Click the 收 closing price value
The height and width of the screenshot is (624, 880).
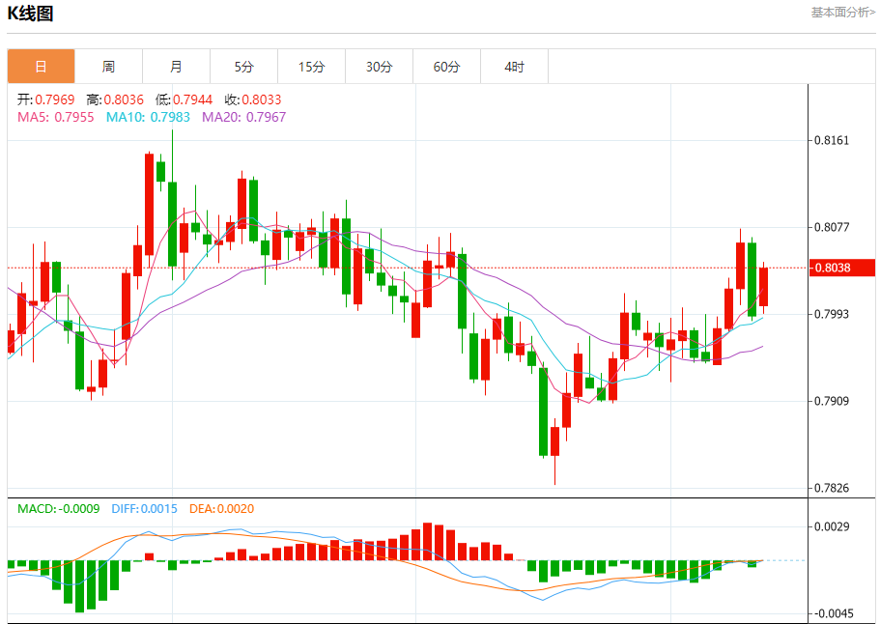[x=253, y=99]
